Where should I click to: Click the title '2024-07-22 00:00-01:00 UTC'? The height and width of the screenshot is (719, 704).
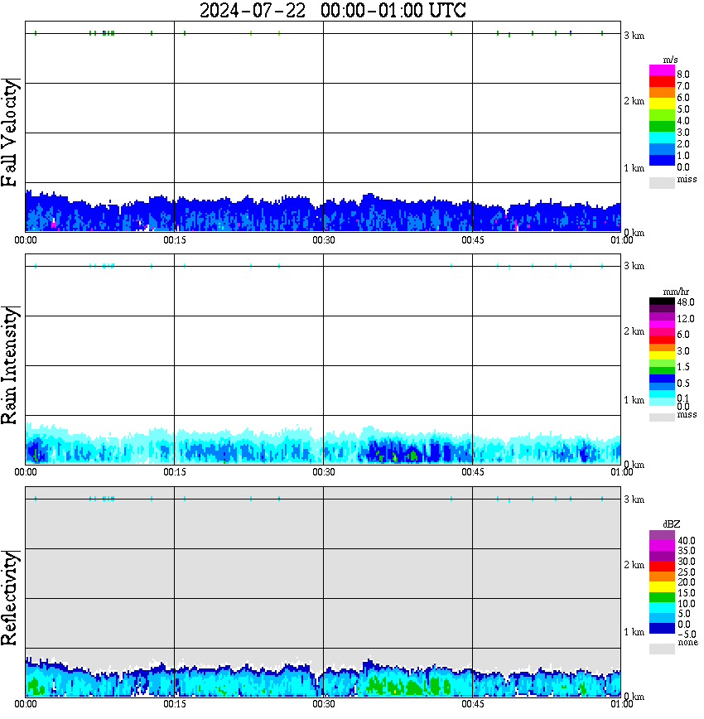click(332, 11)
